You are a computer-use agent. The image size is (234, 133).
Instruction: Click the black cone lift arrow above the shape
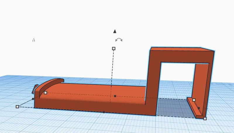point(115,31)
